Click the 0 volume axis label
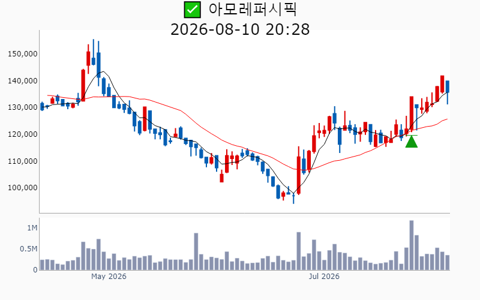 35,270
